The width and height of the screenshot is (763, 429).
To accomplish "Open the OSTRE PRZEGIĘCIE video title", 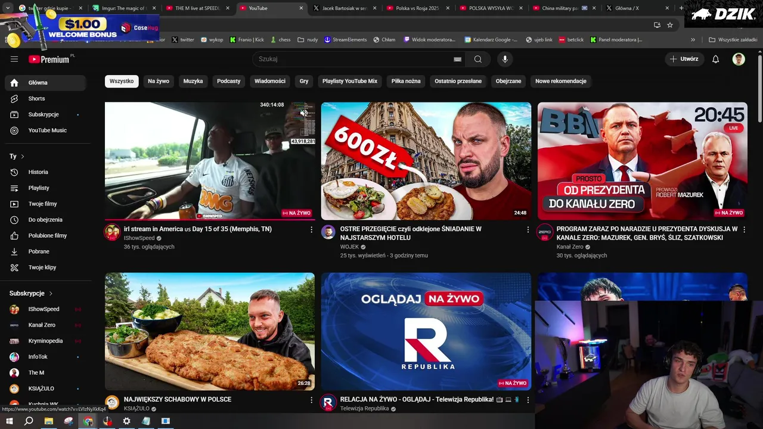I will click(411, 233).
